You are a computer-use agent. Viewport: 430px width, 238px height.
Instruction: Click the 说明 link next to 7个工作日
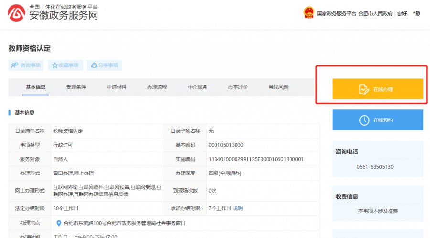coord(238,208)
